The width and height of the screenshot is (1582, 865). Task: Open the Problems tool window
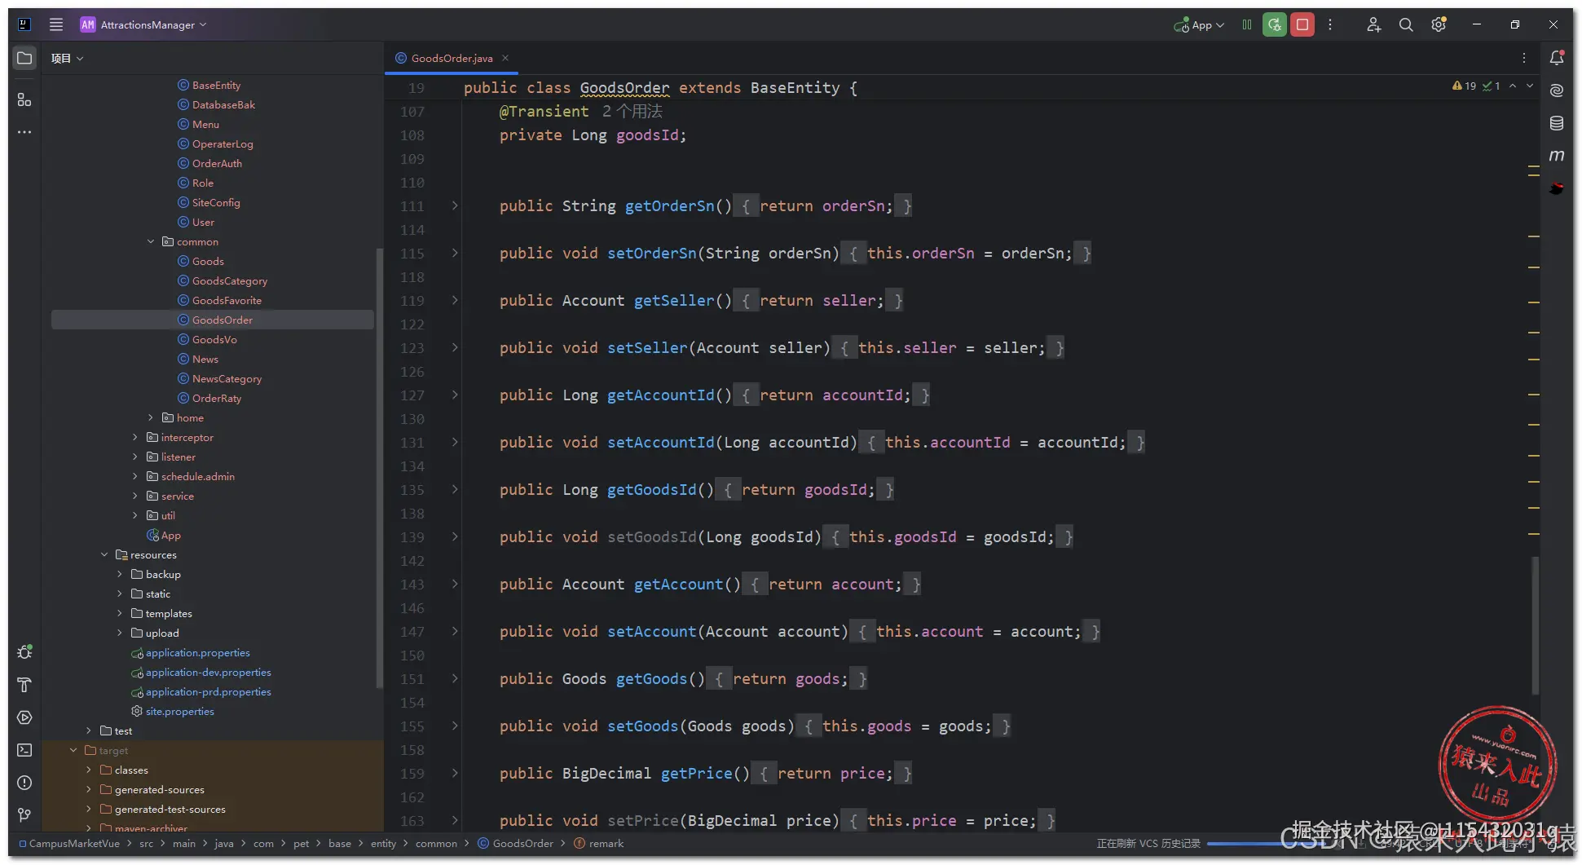(24, 783)
